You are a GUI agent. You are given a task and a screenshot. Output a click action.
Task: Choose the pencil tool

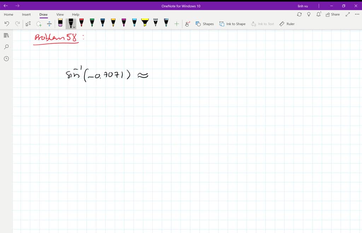[x=156, y=23]
